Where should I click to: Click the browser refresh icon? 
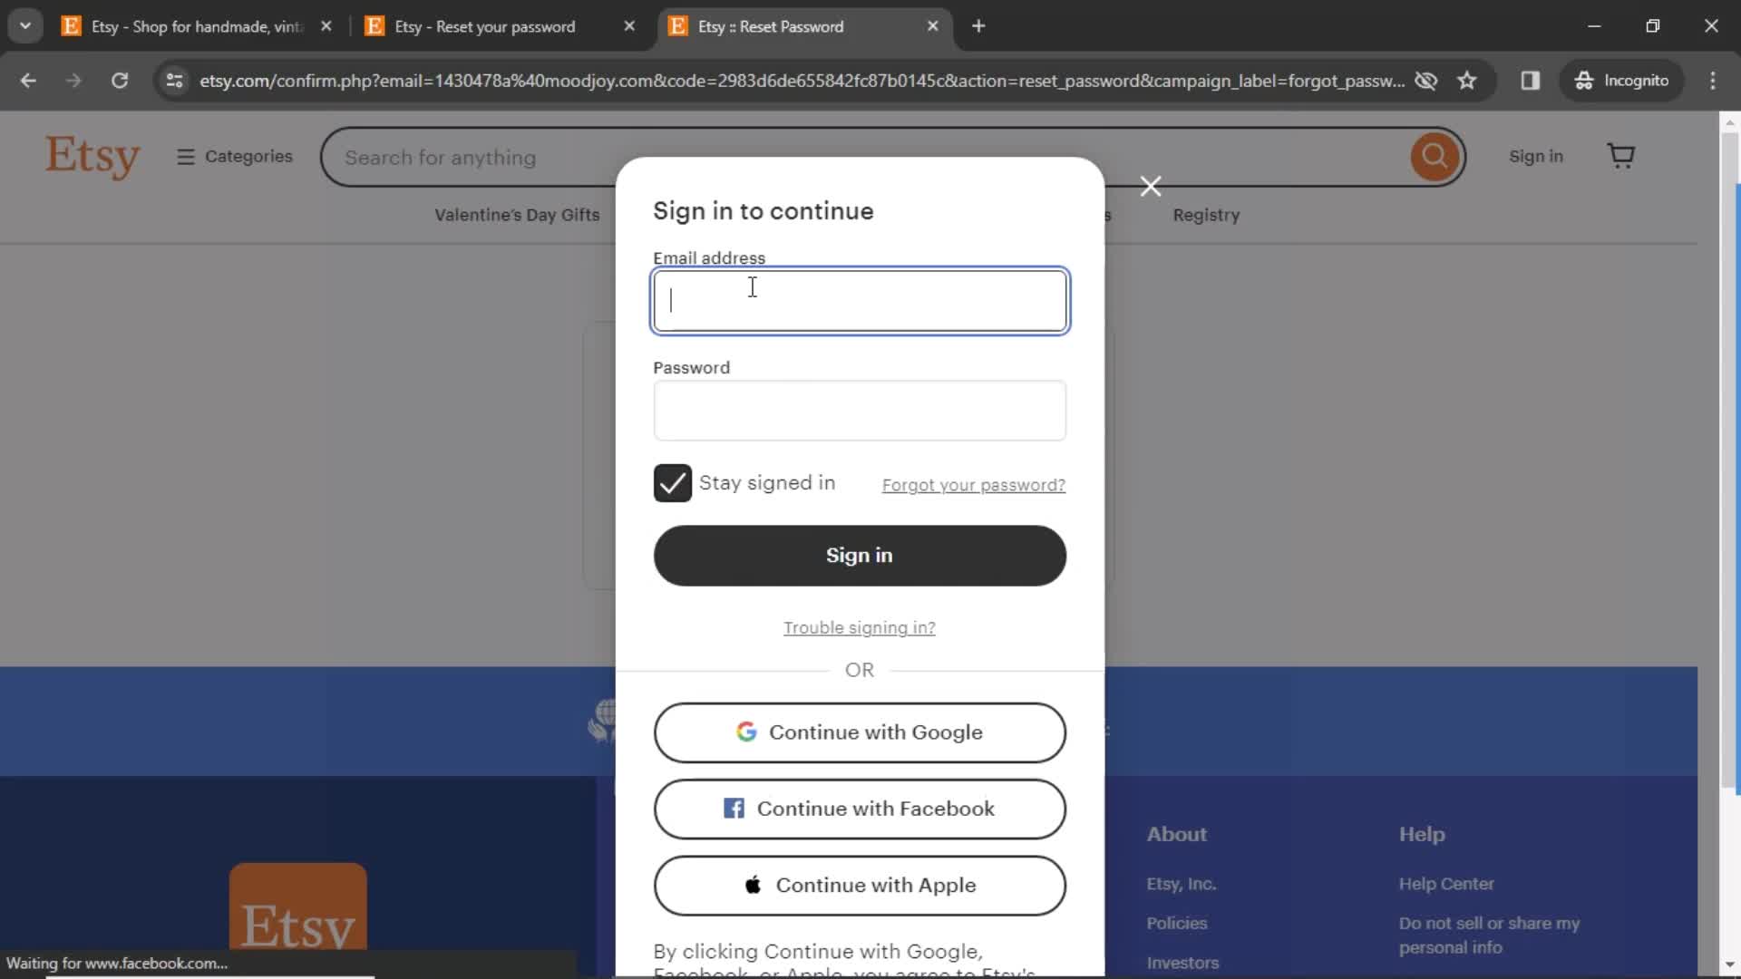click(120, 80)
